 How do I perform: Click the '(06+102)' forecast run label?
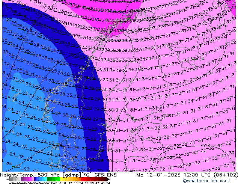(226, 175)
